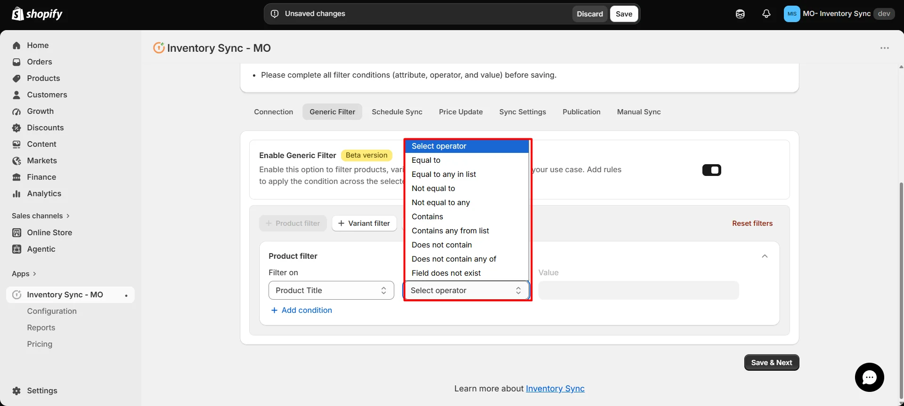Image resolution: width=904 pixels, height=406 pixels.
Task: Choose 'Not equal to any' operator
Action: click(467, 202)
